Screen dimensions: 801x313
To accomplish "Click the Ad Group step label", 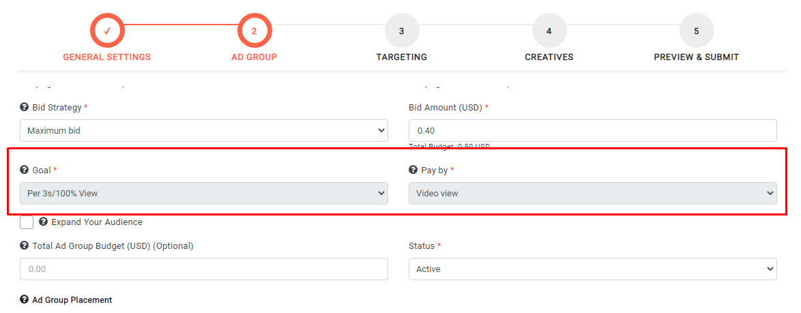I will (x=254, y=57).
